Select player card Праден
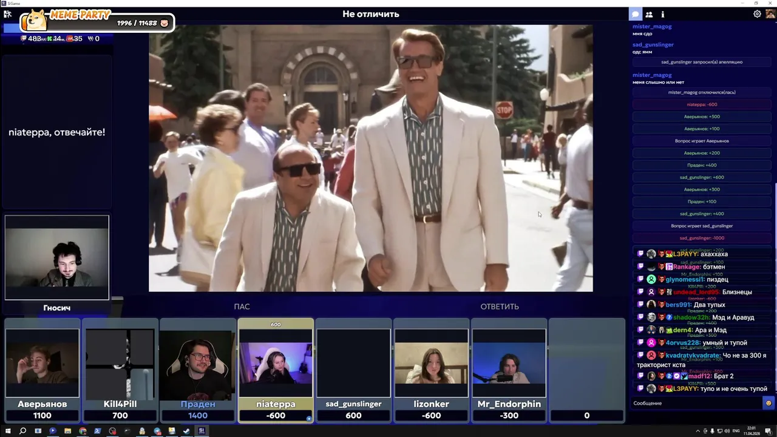The height and width of the screenshot is (437, 777). pyautogui.click(x=198, y=370)
